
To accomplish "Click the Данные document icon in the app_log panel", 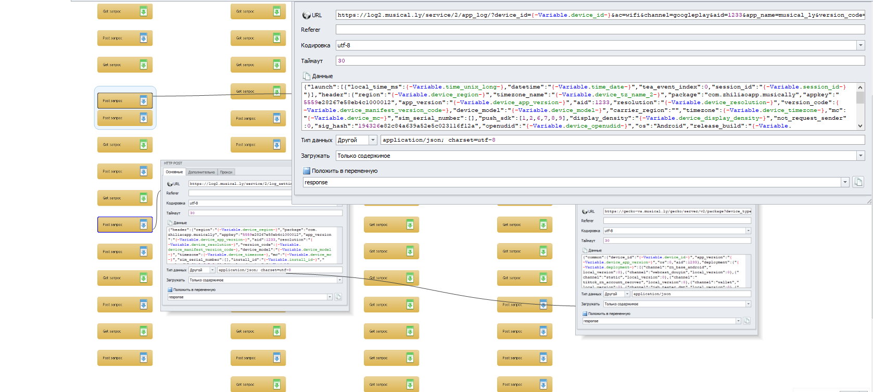I will pos(307,76).
